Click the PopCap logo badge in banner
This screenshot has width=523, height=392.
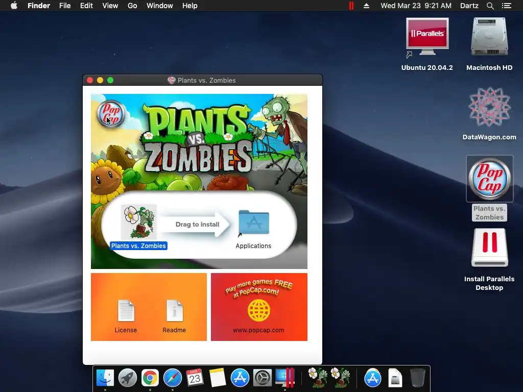pyautogui.click(x=111, y=114)
